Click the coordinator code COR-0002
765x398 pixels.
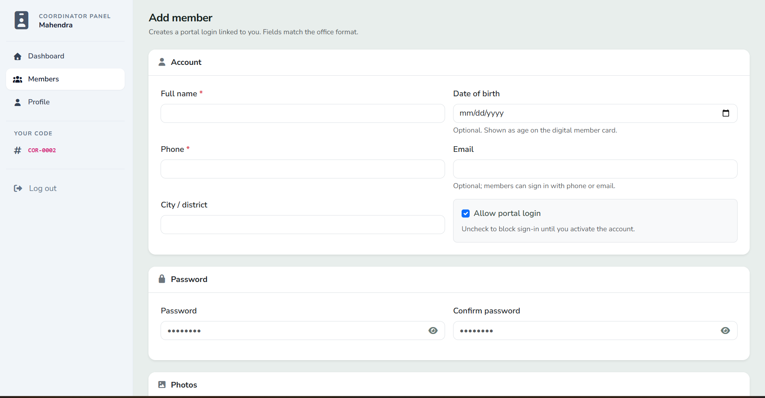(42, 150)
